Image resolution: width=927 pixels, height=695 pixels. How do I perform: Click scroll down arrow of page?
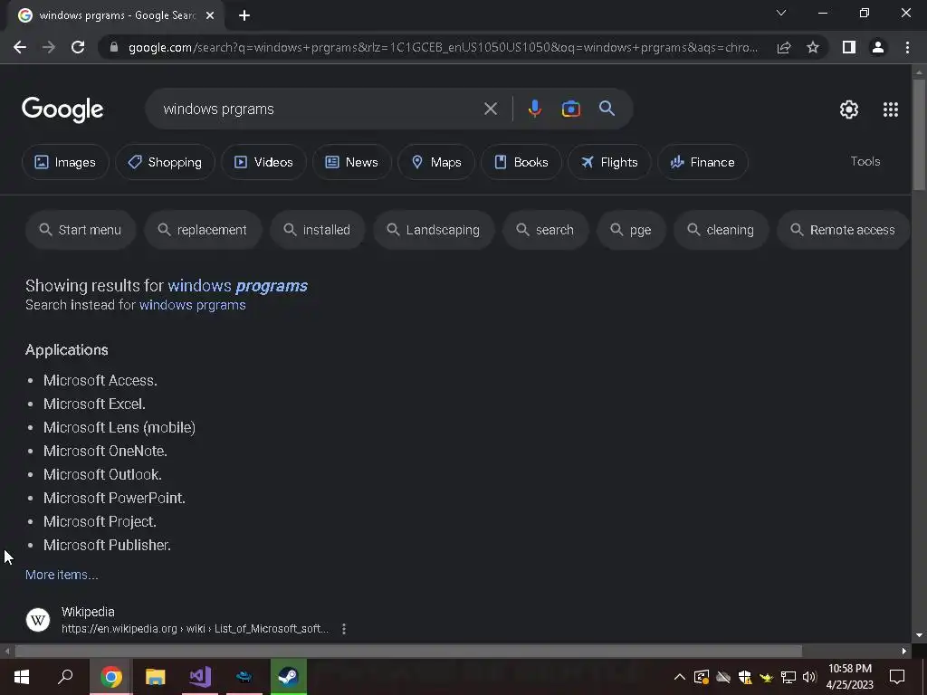919,636
